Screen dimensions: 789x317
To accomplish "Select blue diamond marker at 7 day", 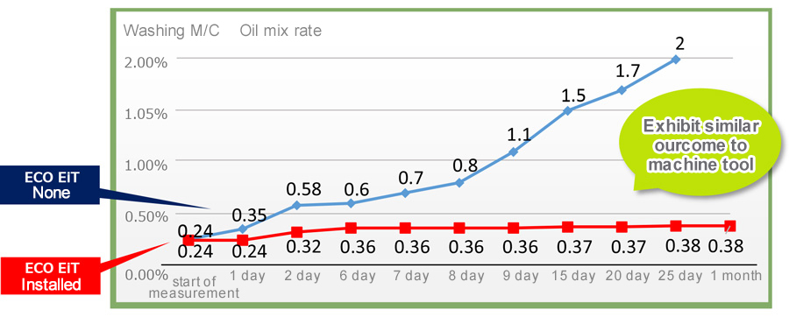I will click(405, 193).
